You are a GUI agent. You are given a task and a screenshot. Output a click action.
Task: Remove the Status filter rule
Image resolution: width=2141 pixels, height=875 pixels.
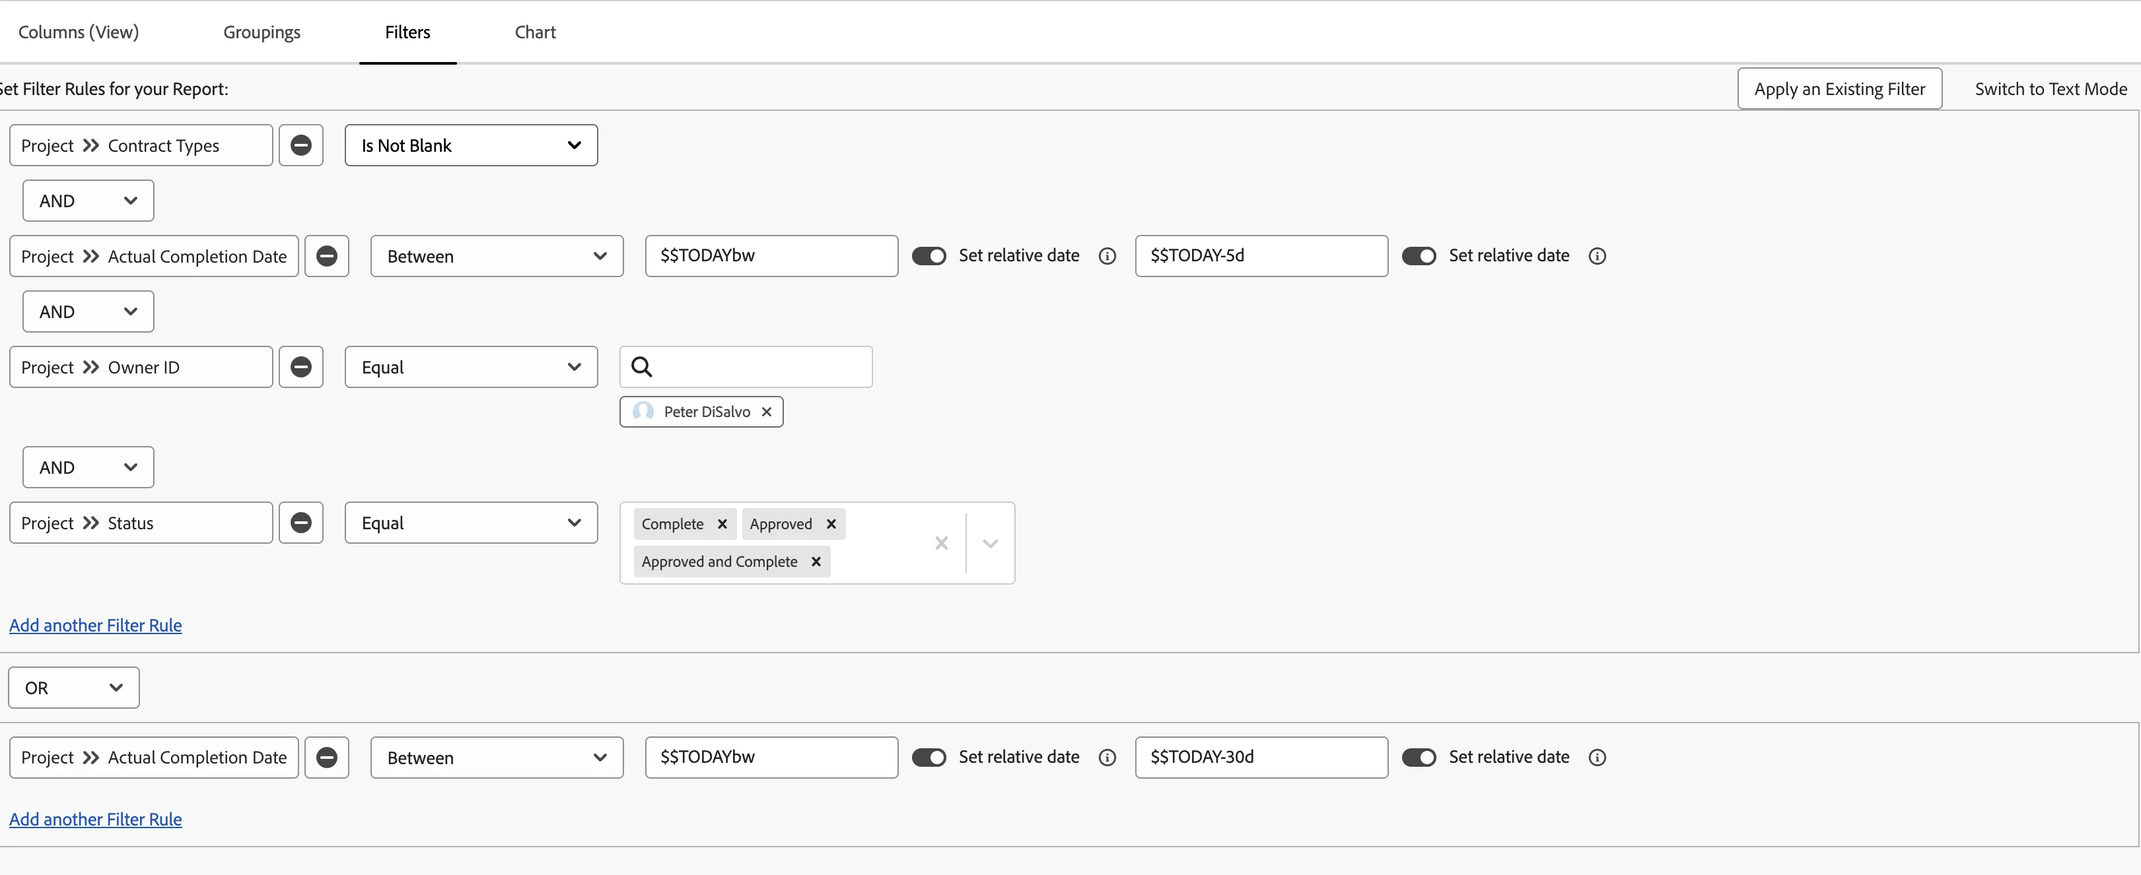[301, 523]
